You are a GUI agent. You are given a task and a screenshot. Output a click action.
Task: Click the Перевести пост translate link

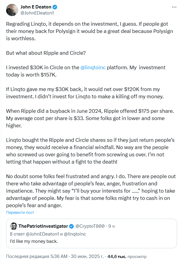pos(20,213)
